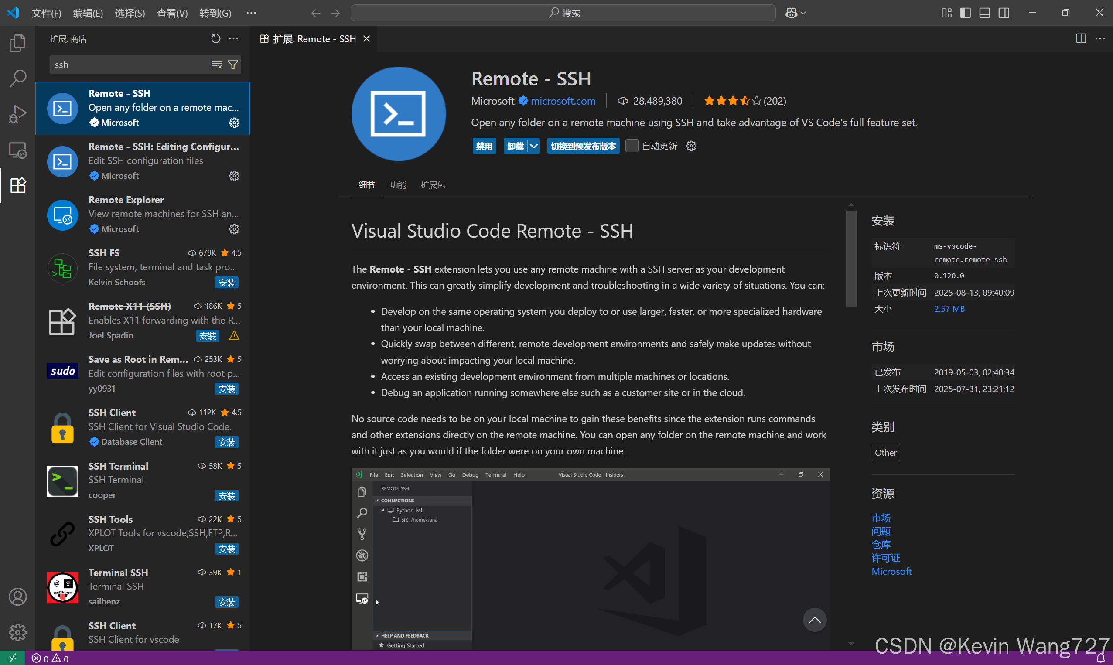This screenshot has height=665, width=1113.
Task: Open manage gear for Remote - SSH item
Action: point(234,123)
